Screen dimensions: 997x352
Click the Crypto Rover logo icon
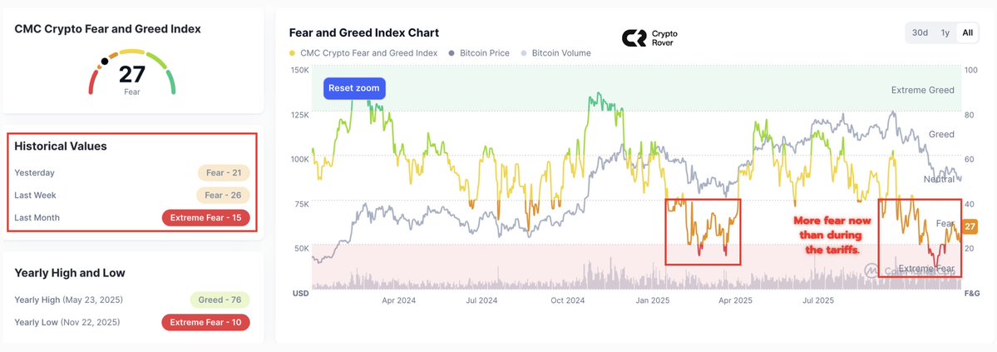[x=634, y=37]
